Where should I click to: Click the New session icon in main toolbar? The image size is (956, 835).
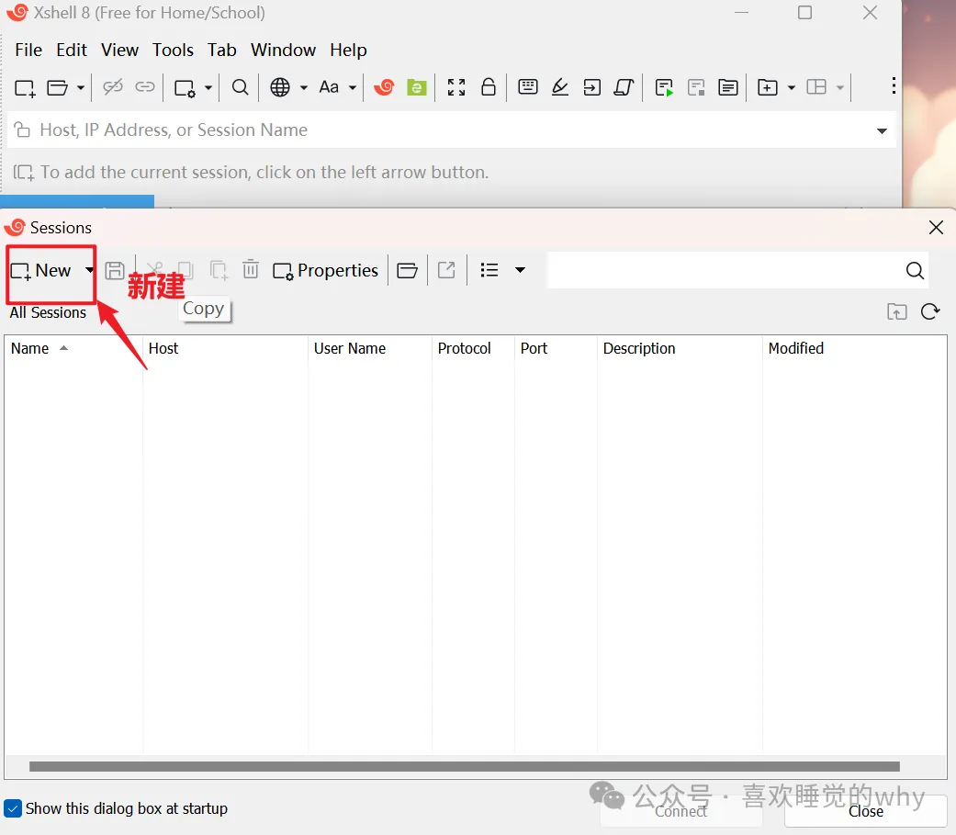pyautogui.click(x=25, y=88)
